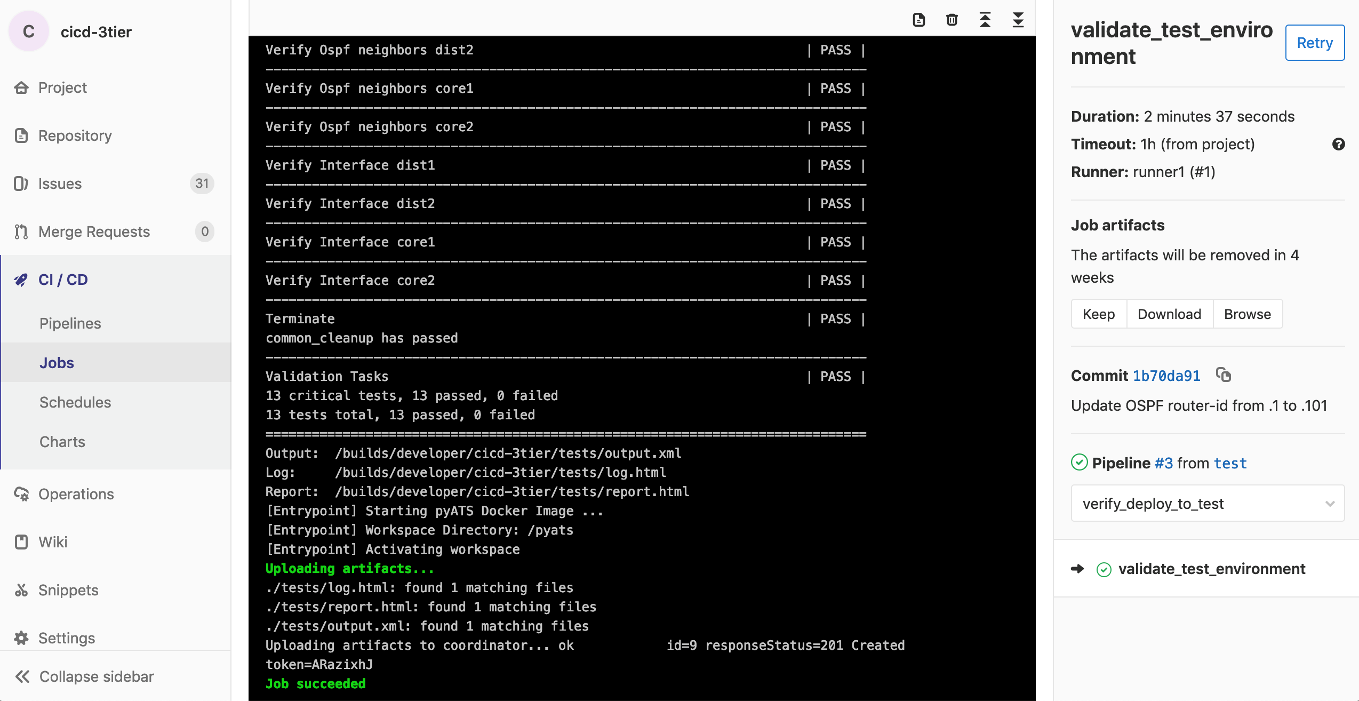The height and width of the screenshot is (701, 1359).
Task: Click the show complete raw log icon
Action: [x=918, y=20]
